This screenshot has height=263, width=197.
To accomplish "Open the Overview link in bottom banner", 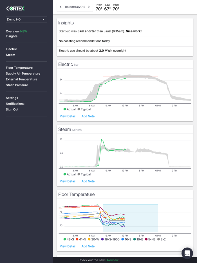I will click(112, 260).
